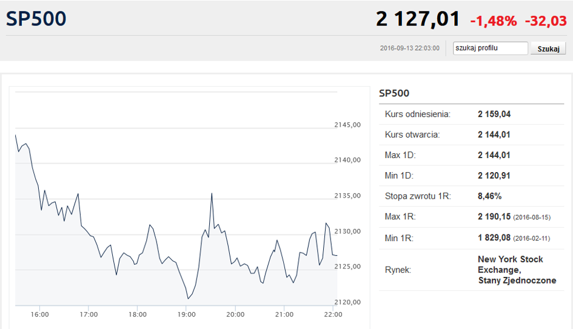This screenshot has width=573, height=329.
Task: Click the 16:00 time axis label
Action: (x=40, y=314)
